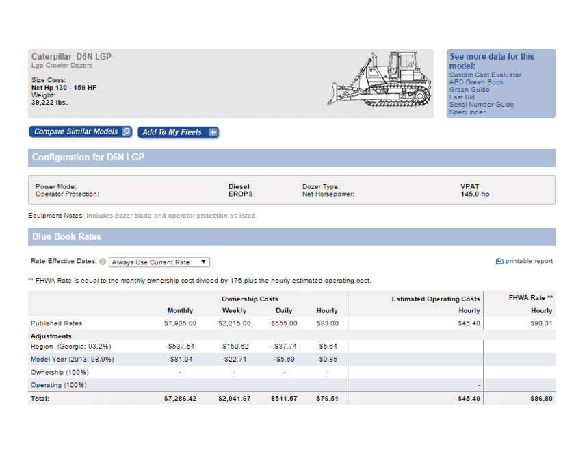Expand the Always Use Current Rate dropdown
Image resolution: width=587 pixels, height=452 pixels.
[159, 262]
